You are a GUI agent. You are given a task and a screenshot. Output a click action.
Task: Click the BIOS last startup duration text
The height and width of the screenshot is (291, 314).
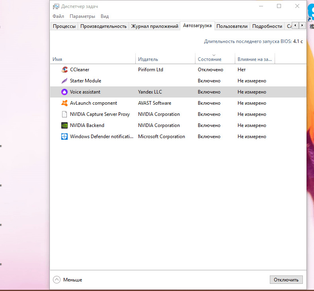[x=254, y=41]
